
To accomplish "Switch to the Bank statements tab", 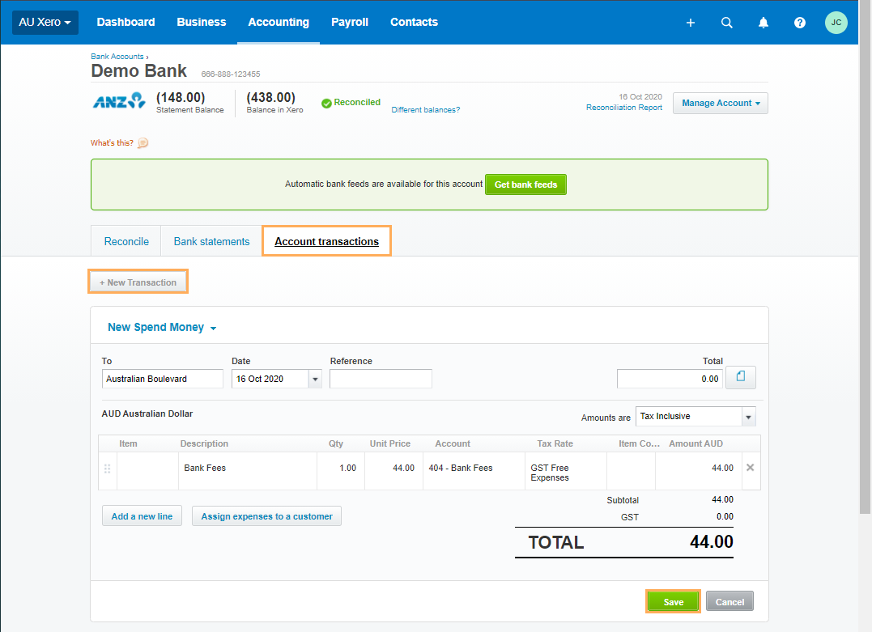I will pos(211,241).
